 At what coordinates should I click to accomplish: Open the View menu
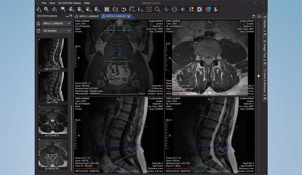click(x=52, y=3)
